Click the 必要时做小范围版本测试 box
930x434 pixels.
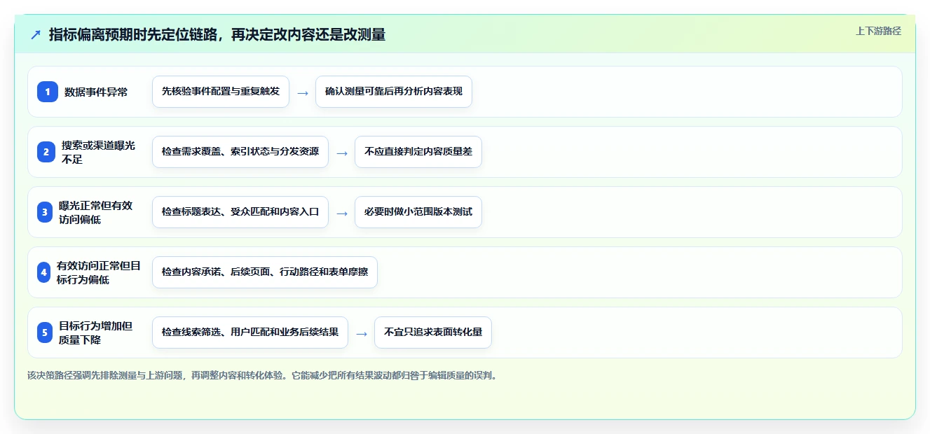[418, 212]
